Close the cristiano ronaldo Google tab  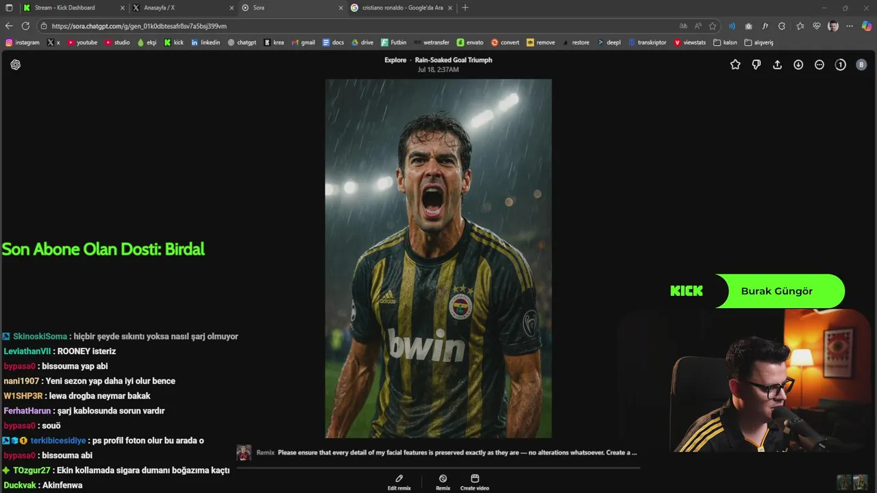coord(450,8)
